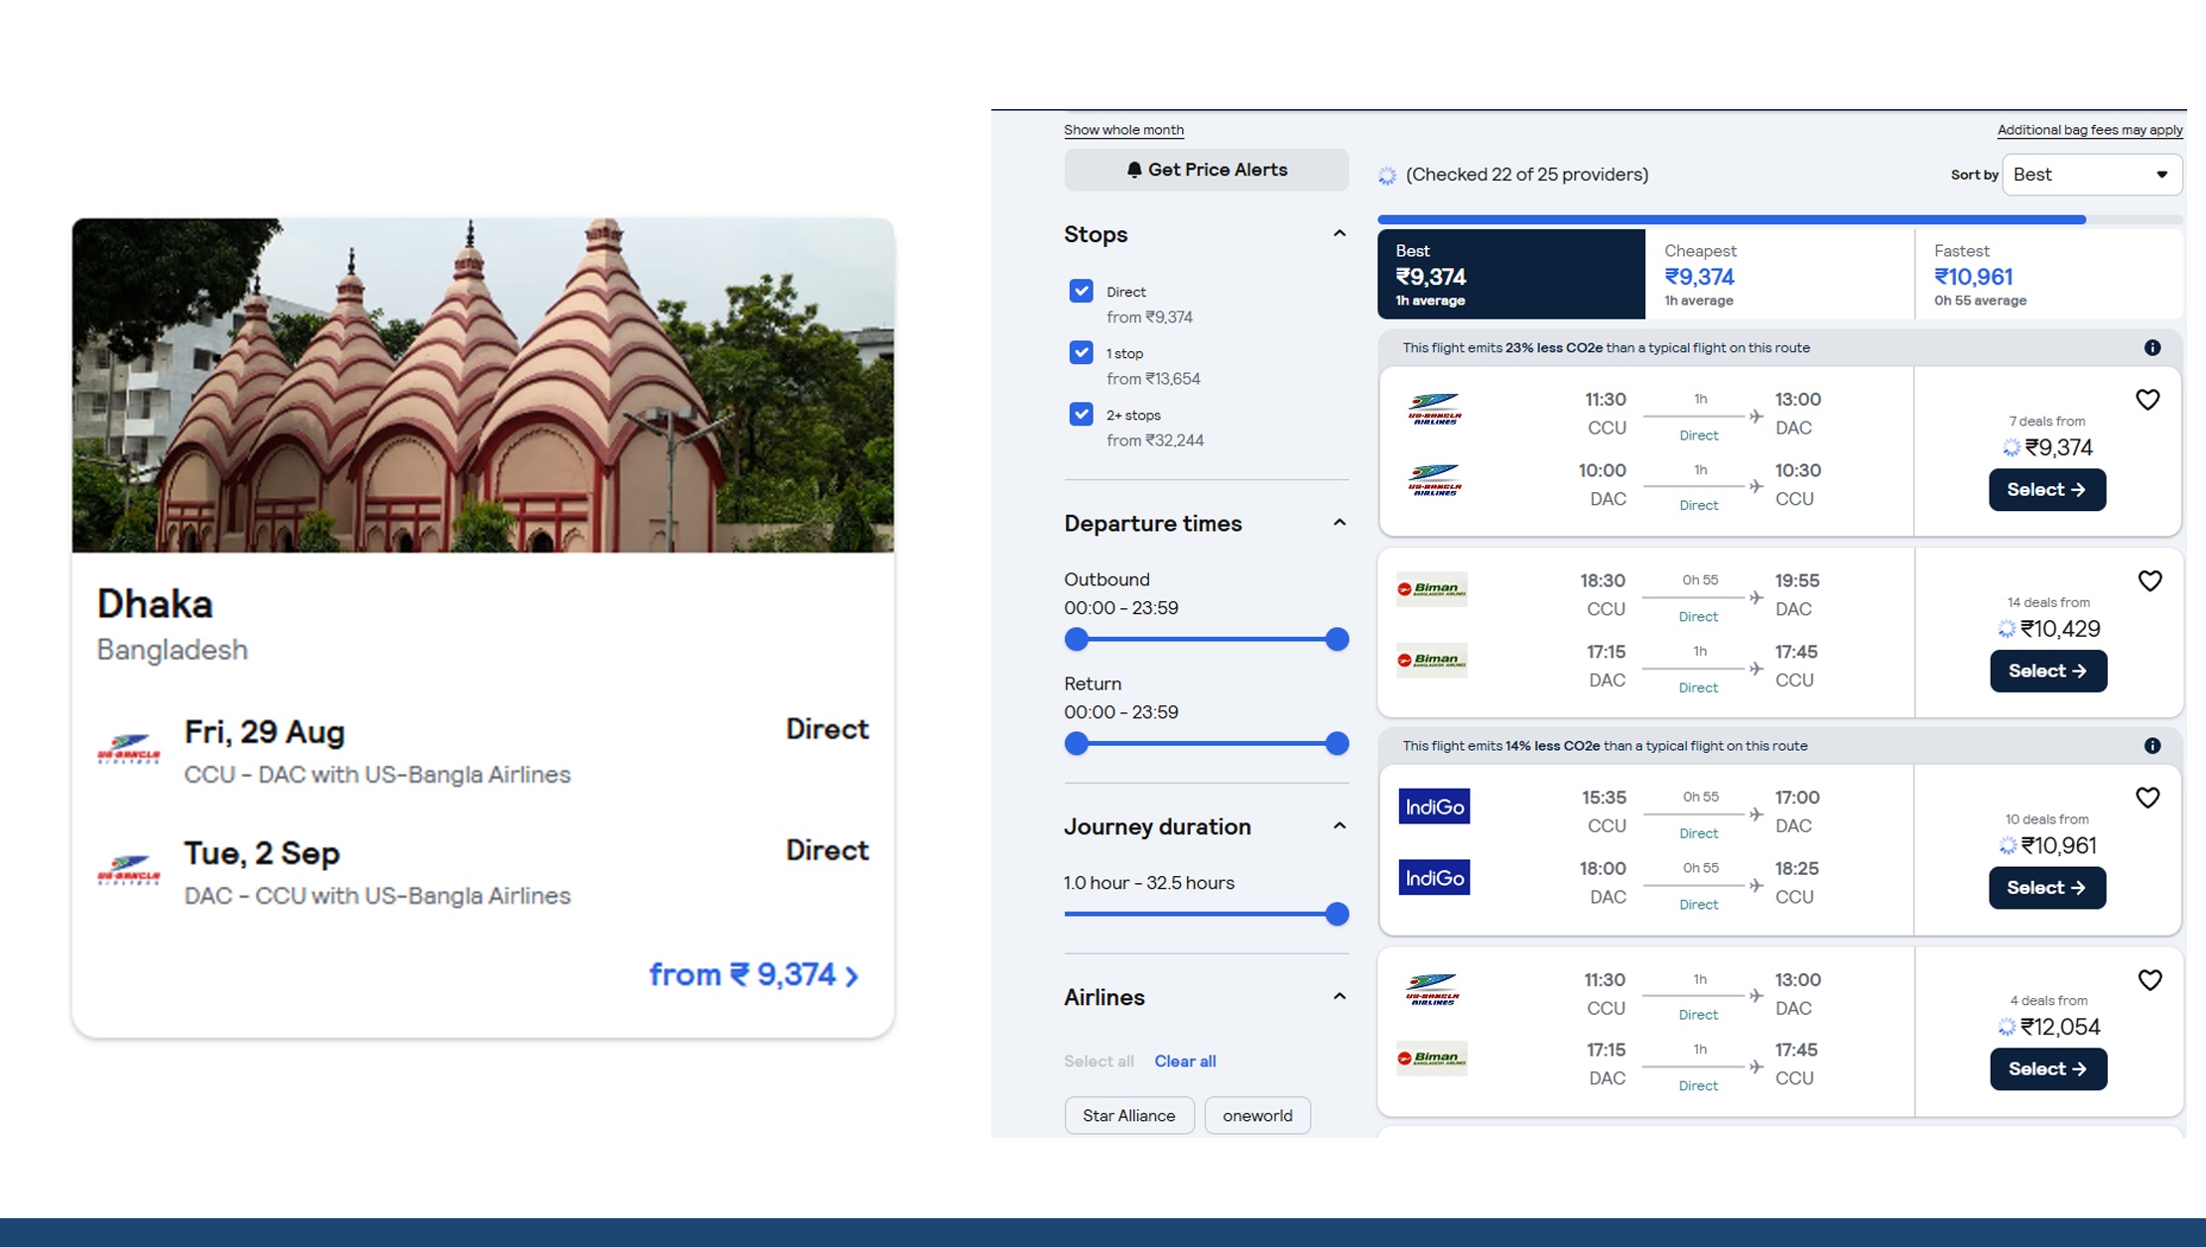Click the Get Price Alerts button
The image size is (2206, 1247).
click(x=1206, y=170)
